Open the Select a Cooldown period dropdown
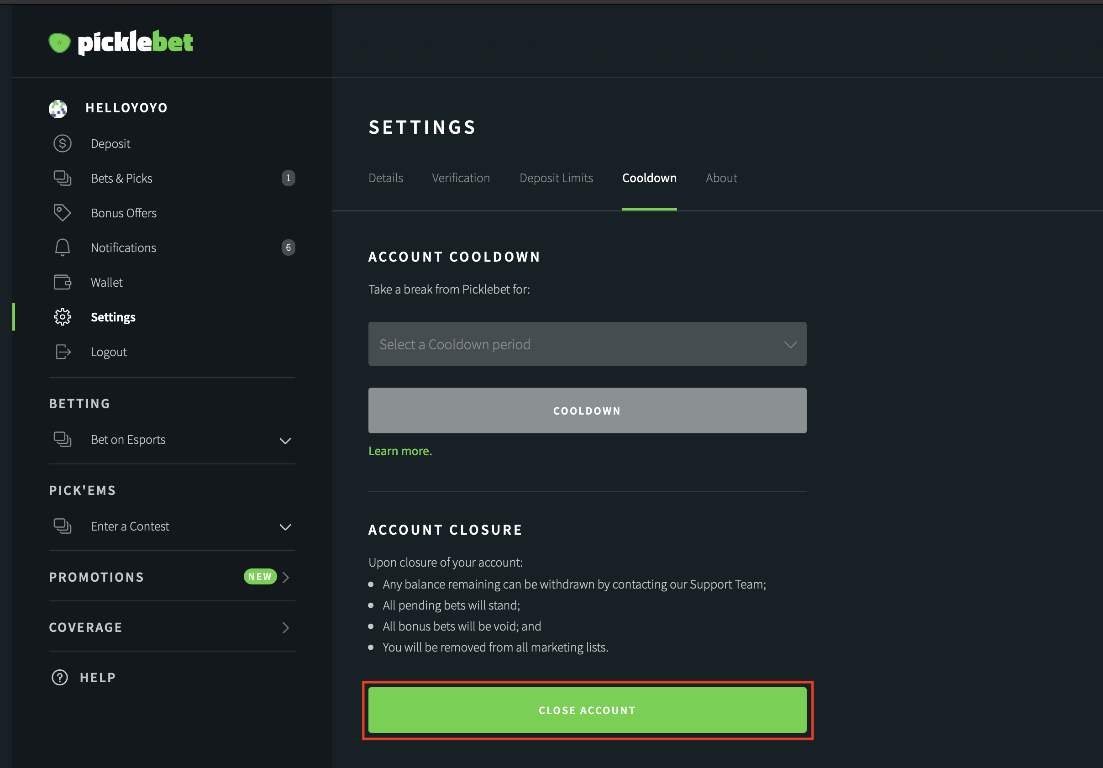The height and width of the screenshot is (768, 1103). tap(587, 344)
